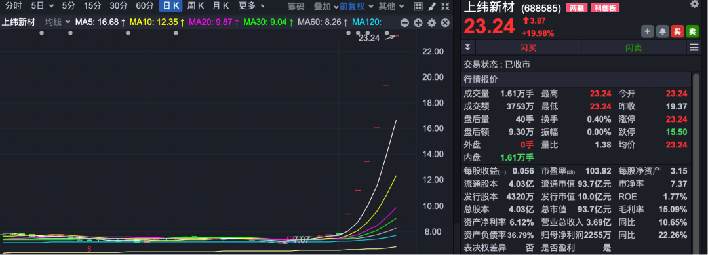The image size is (708, 255).
Task: Click the 闪卖 quick sell button
Action: [633, 48]
